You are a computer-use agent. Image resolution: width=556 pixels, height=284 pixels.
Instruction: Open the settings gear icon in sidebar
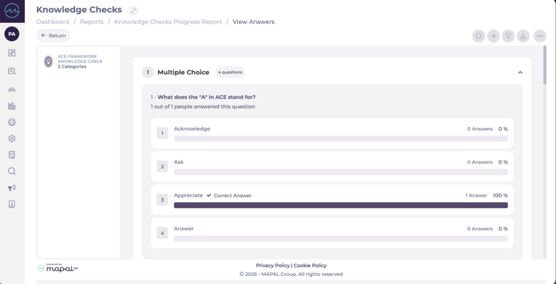(12, 138)
